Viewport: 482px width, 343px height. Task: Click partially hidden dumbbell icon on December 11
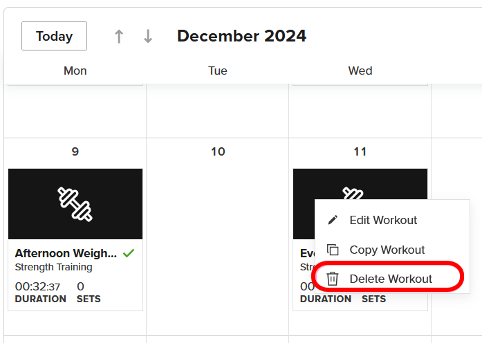pos(353,193)
